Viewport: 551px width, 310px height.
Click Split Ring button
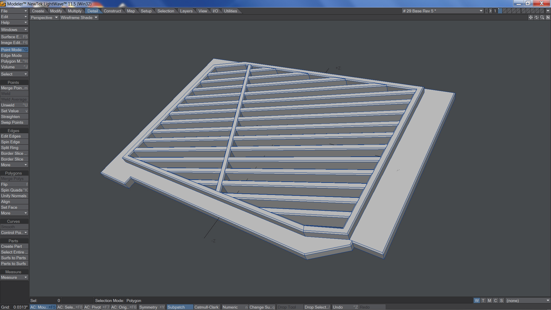[14, 148]
